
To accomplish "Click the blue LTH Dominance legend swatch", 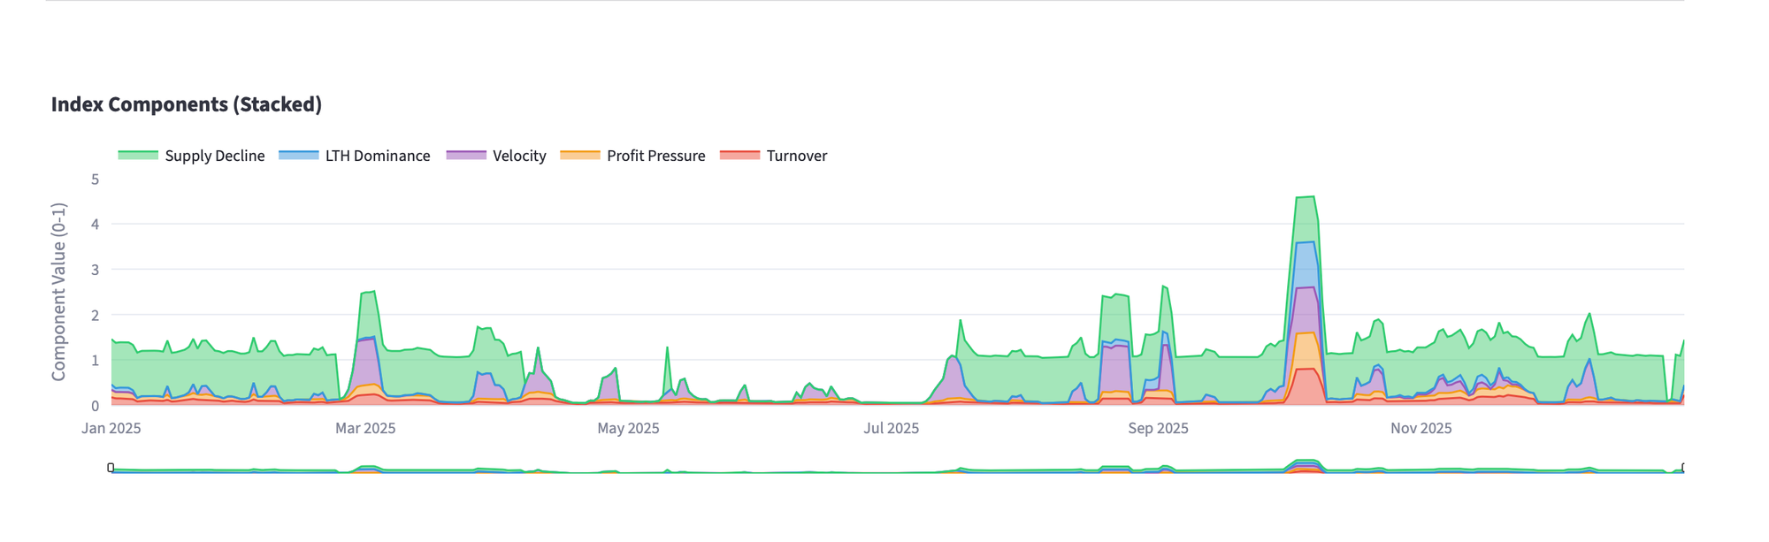I will [298, 156].
